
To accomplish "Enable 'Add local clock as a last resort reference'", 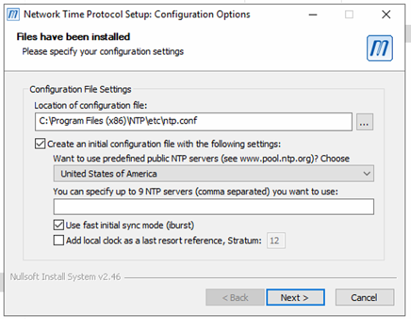I will [59, 241].
